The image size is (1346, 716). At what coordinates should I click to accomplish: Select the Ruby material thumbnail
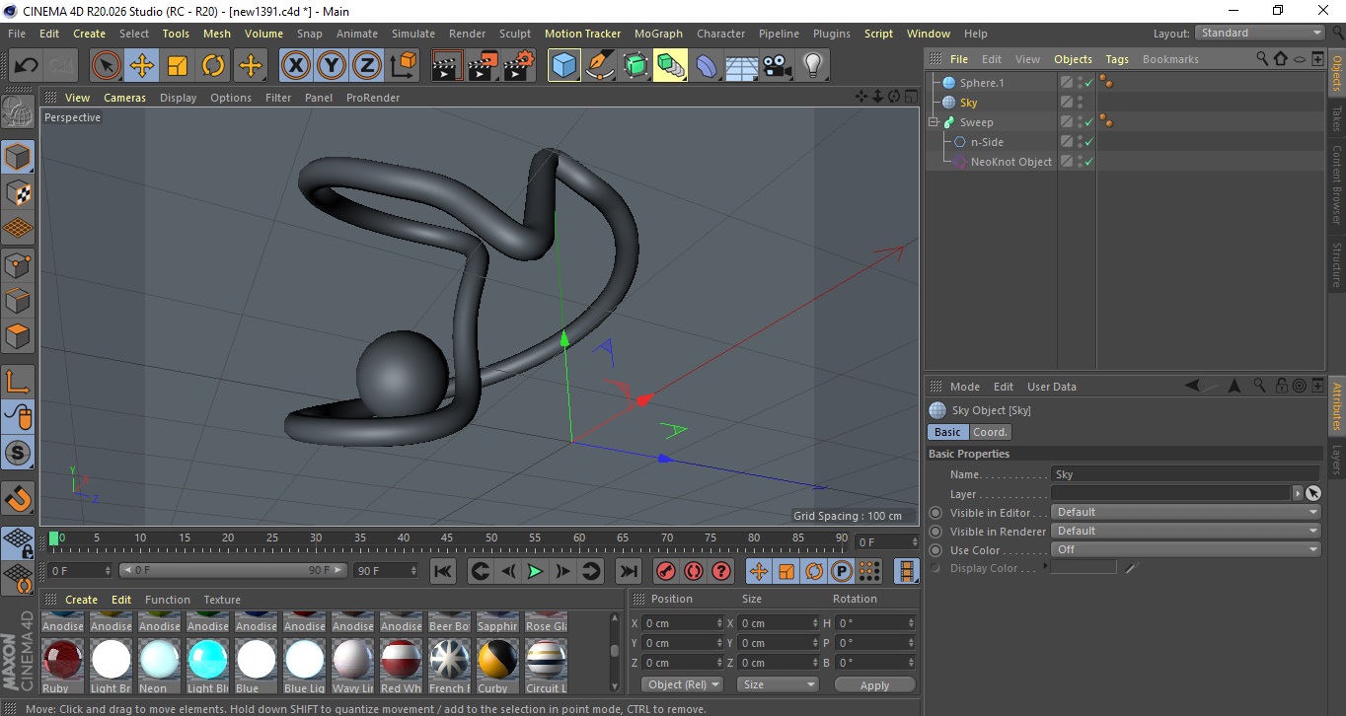[62, 666]
